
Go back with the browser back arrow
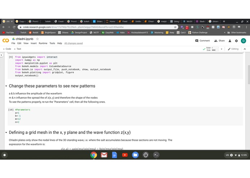pos(4,27)
